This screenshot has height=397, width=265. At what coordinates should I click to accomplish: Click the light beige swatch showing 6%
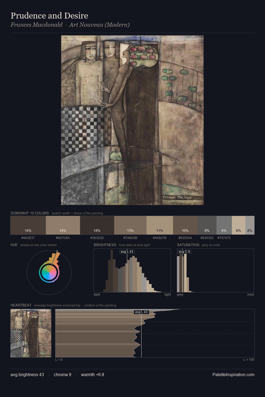click(238, 225)
